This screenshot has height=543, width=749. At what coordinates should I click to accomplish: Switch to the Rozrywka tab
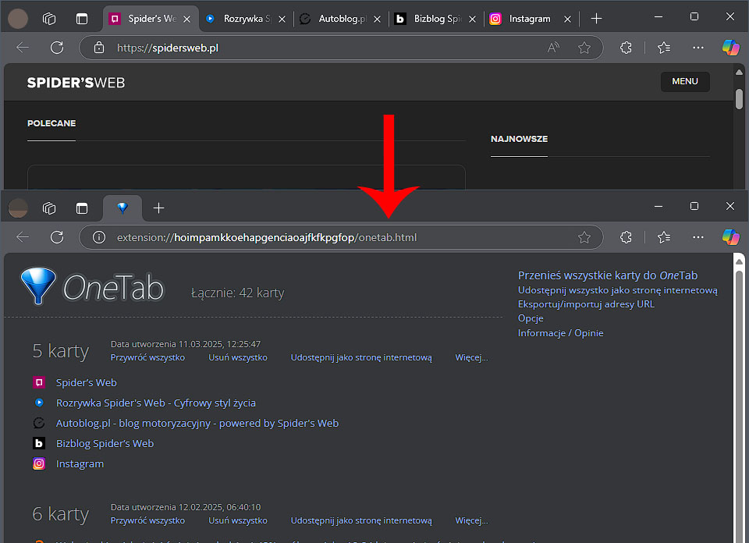click(x=246, y=19)
